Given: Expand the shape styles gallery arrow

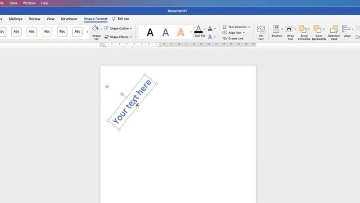Looking at the screenshot, I should 87,32.
